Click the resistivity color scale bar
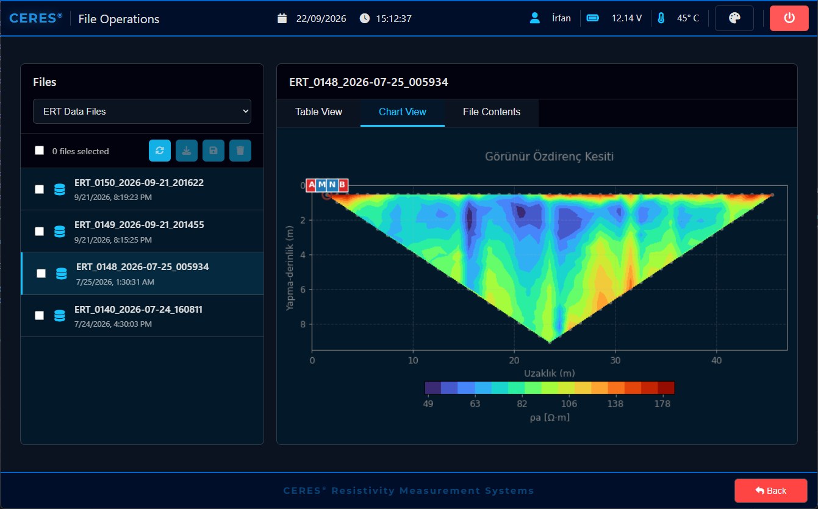The height and width of the screenshot is (509, 818). (x=550, y=388)
